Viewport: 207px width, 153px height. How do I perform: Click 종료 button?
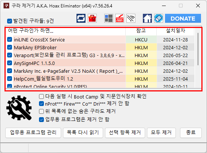tap(191, 132)
